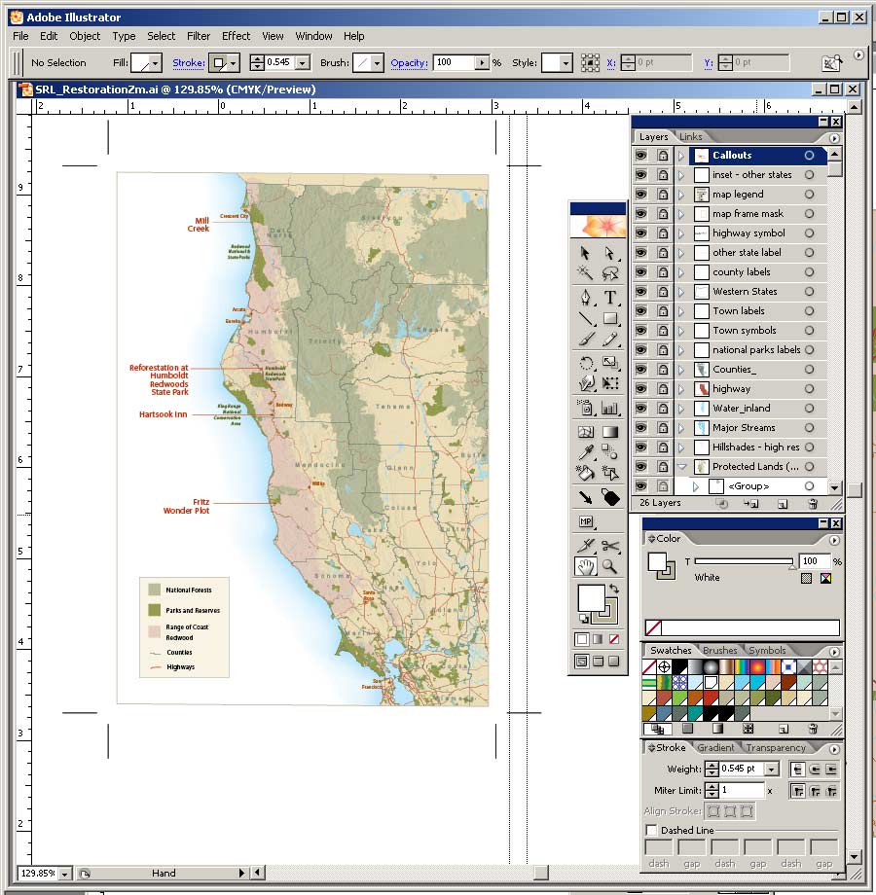The image size is (876, 895).
Task: Select the Lasso tool
Action: tap(610, 273)
